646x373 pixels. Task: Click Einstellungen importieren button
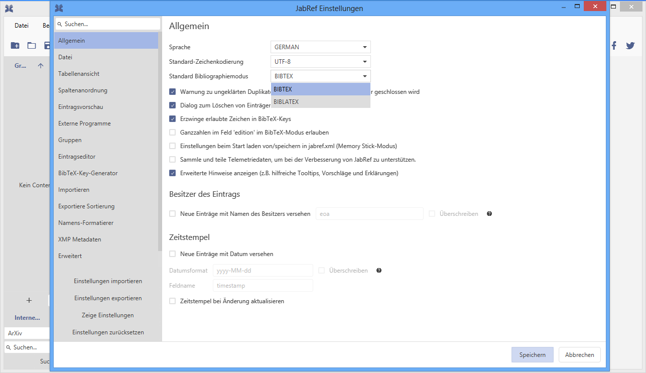[x=108, y=281]
